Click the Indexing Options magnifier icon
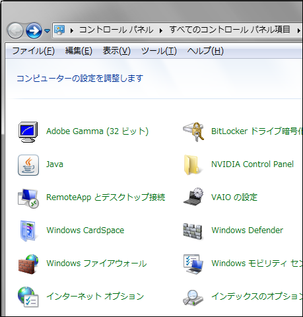The width and height of the screenshot is (303, 317). 193,298
